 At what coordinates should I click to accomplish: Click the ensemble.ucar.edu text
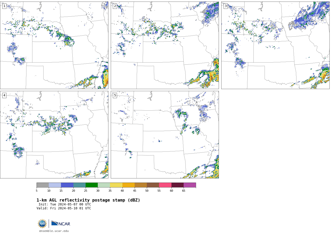point(54,231)
